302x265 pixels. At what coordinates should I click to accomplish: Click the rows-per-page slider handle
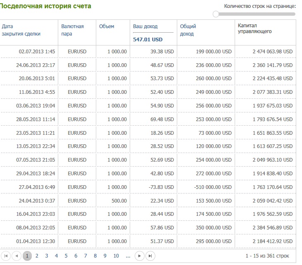coord(216,14)
